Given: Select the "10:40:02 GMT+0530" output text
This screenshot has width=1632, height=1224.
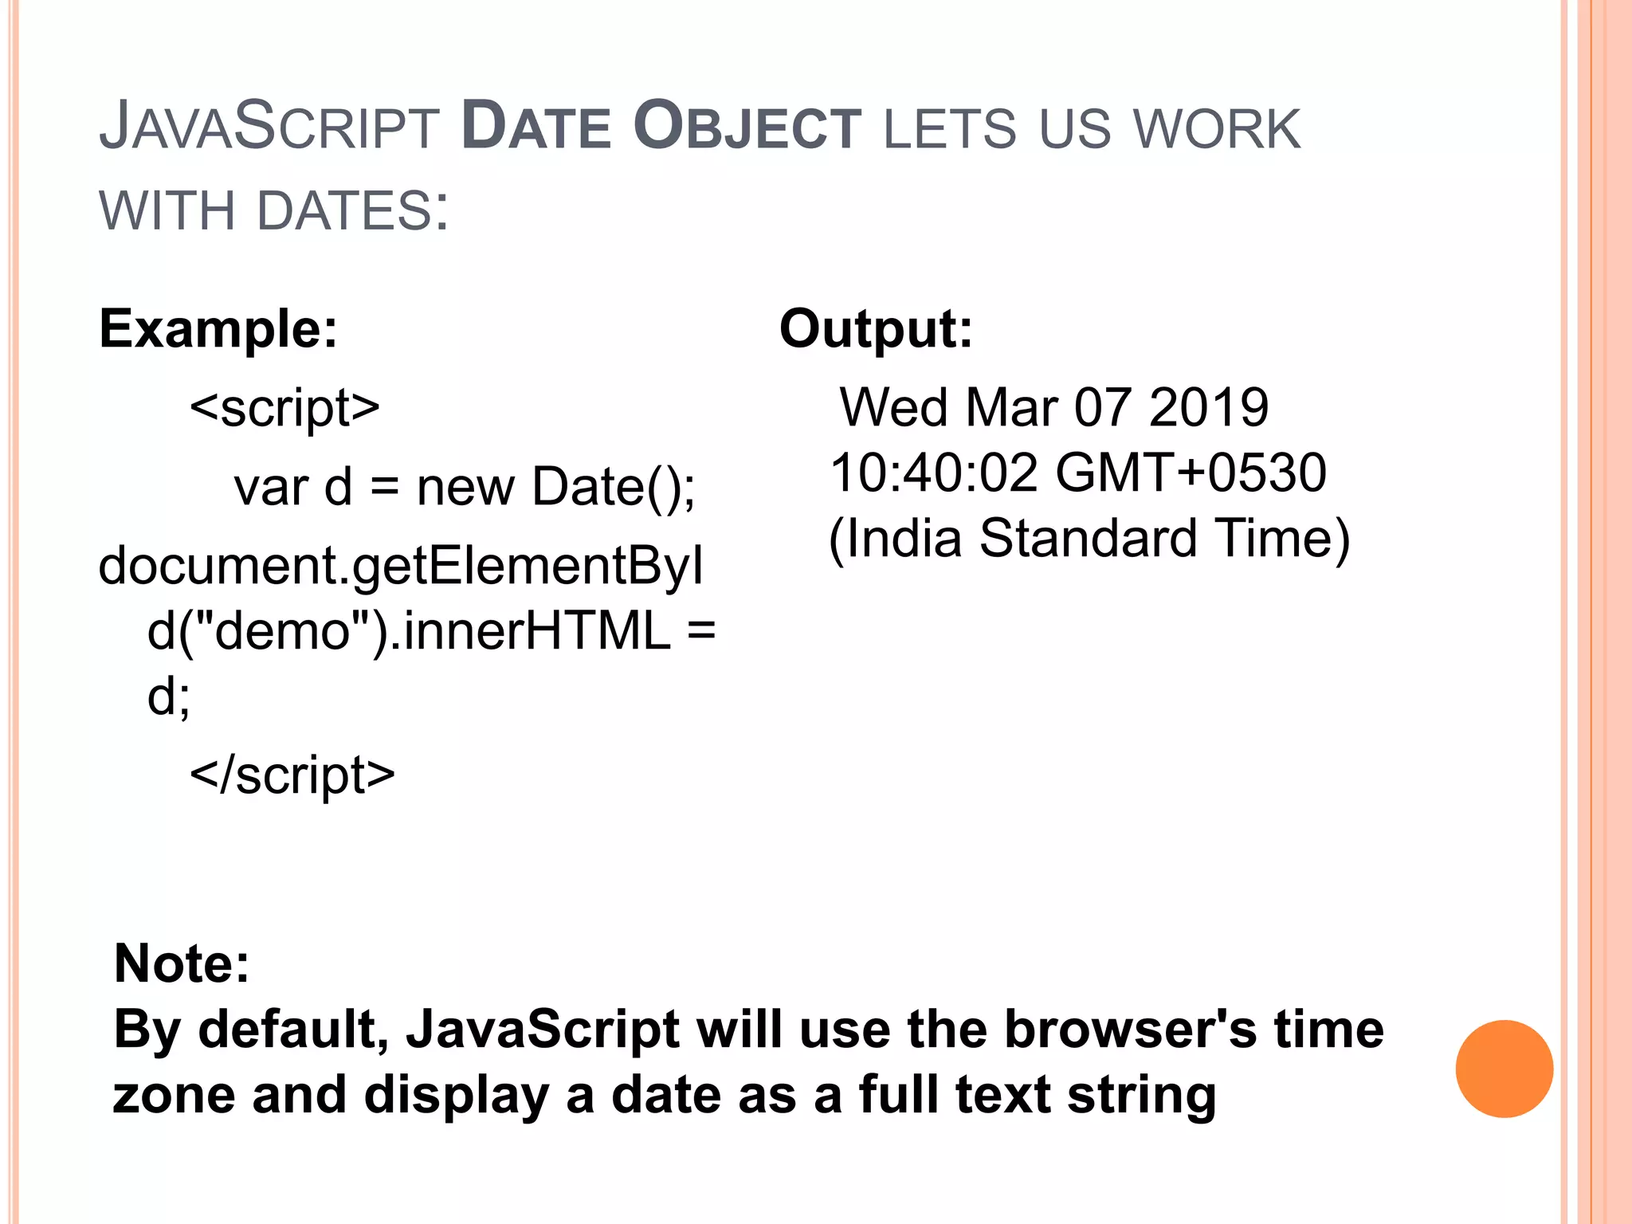Looking at the screenshot, I should click(1078, 473).
